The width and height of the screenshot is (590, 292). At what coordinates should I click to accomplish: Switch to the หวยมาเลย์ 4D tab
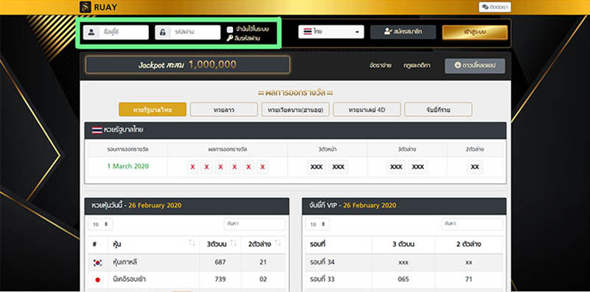367,110
